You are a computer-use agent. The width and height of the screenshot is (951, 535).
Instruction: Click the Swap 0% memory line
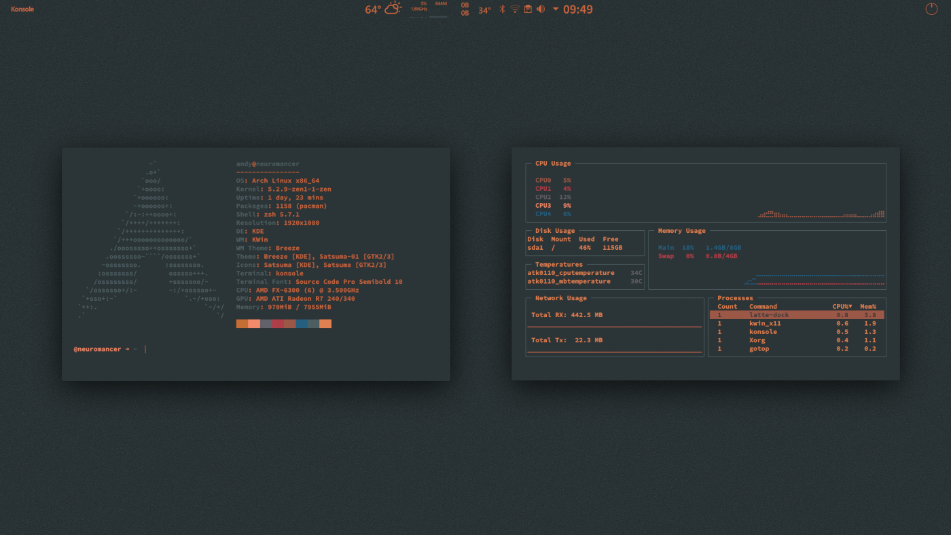[x=697, y=256]
